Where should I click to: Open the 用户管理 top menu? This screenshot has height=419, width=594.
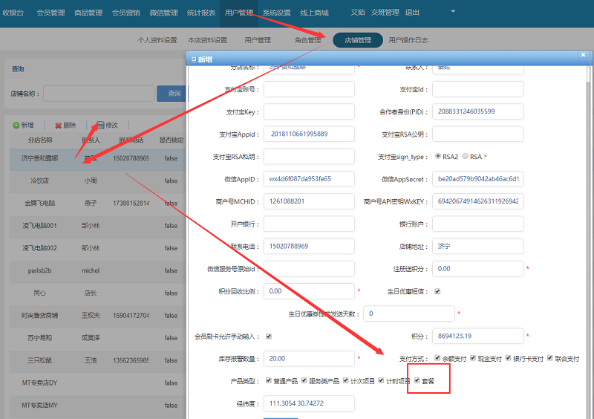pos(238,13)
